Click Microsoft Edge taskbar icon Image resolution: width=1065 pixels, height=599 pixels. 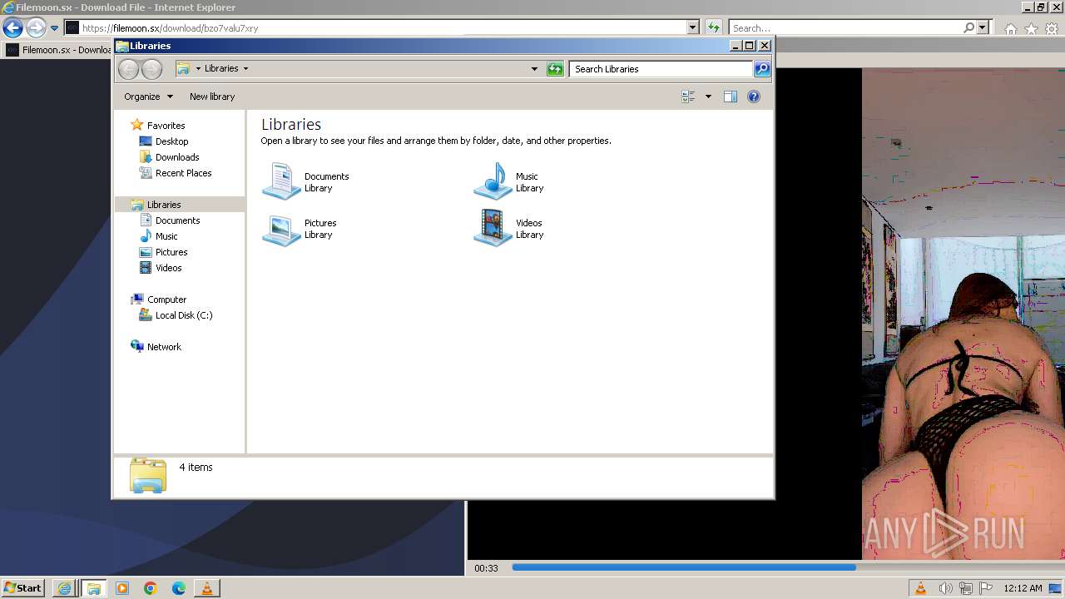click(179, 588)
